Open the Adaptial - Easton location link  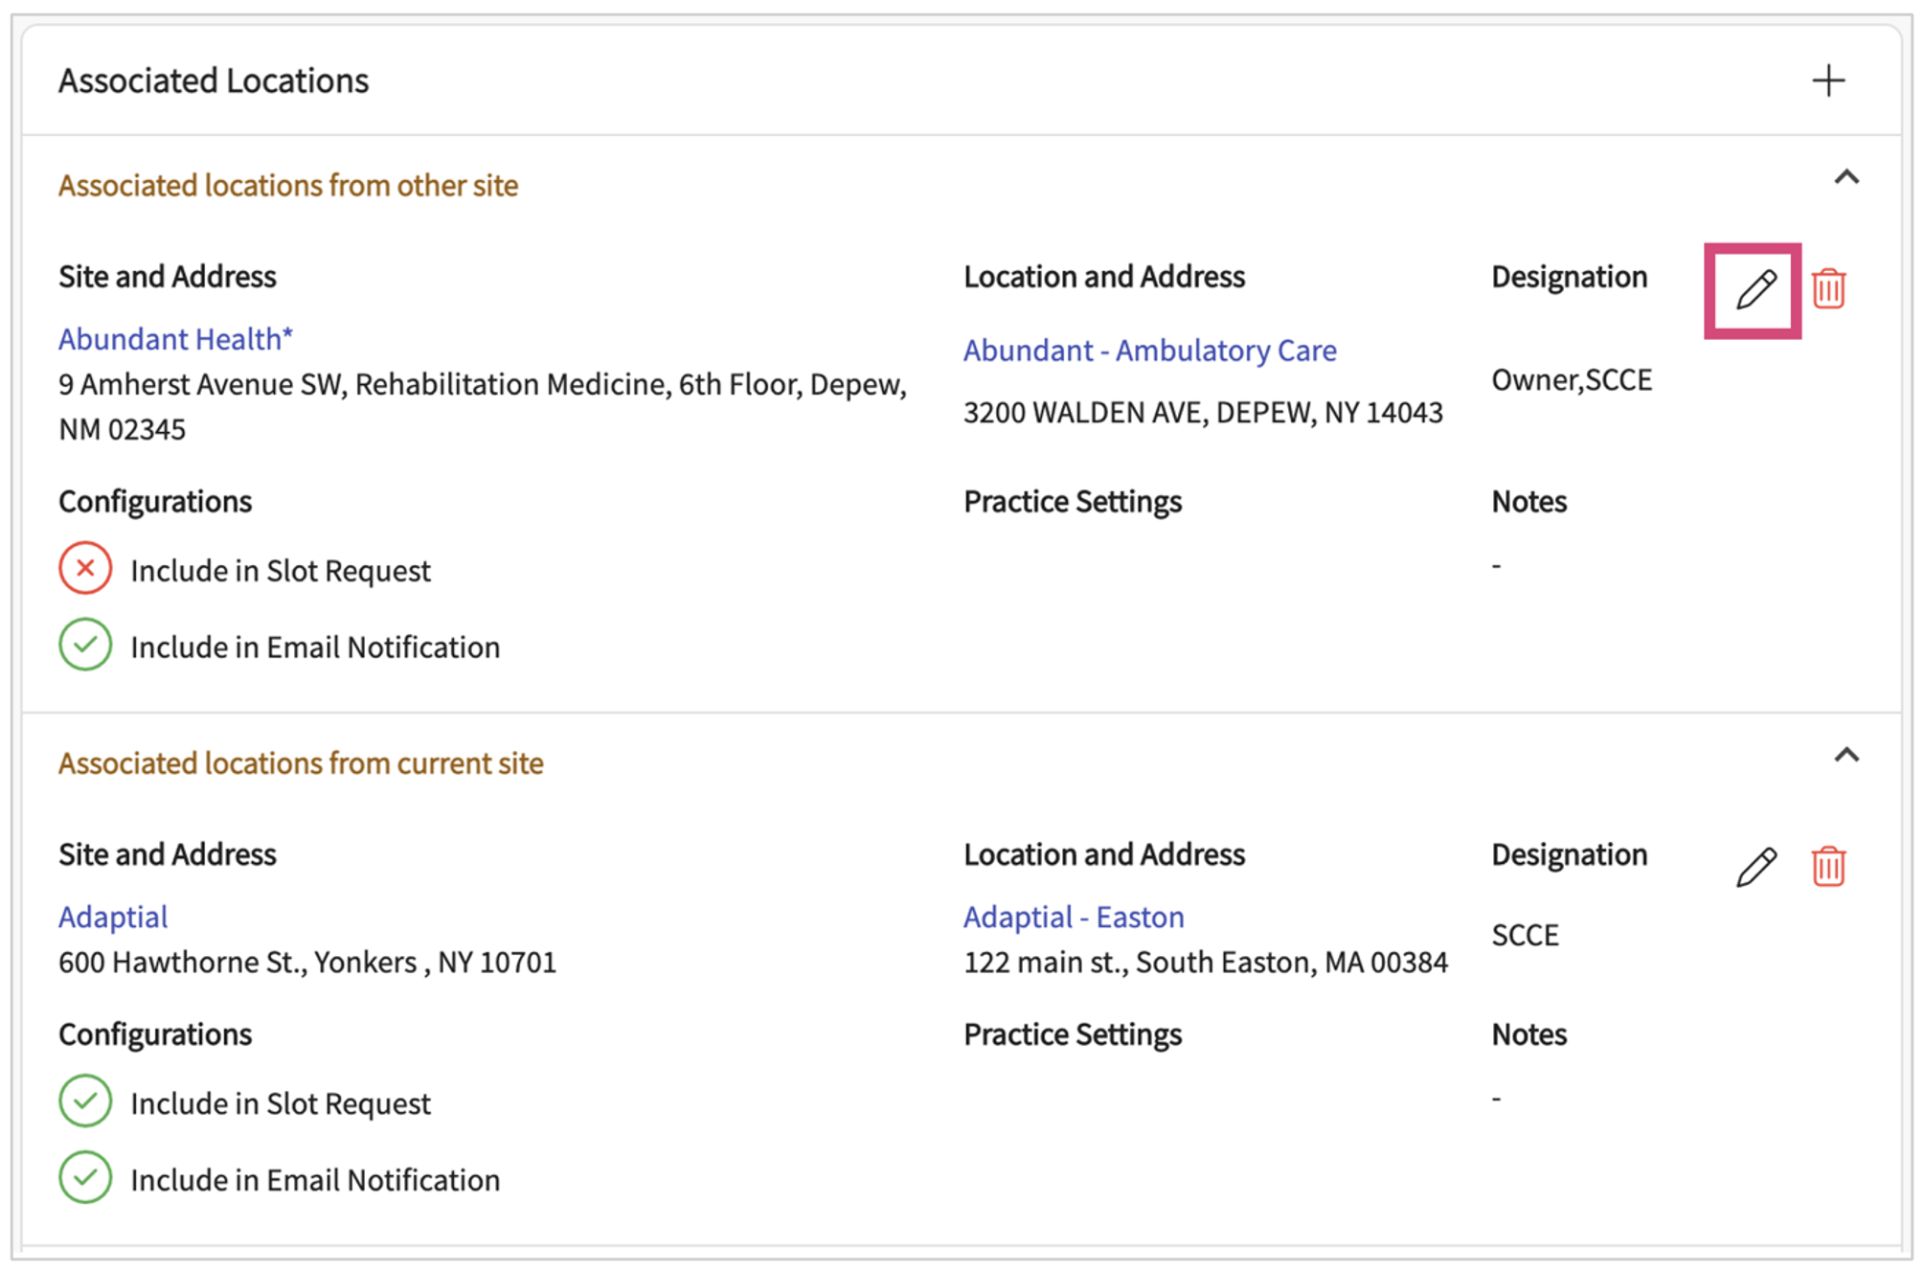(1074, 917)
